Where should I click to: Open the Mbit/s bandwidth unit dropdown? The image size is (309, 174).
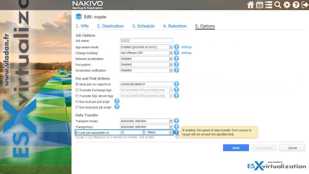pos(171,133)
